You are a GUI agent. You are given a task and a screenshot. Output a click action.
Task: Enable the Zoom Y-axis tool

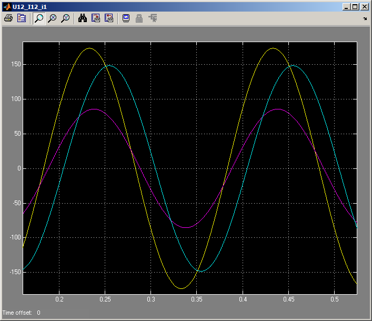pyautogui.click(x=65, y=18)
